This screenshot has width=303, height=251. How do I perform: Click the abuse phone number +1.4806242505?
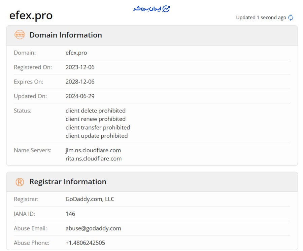85,243
